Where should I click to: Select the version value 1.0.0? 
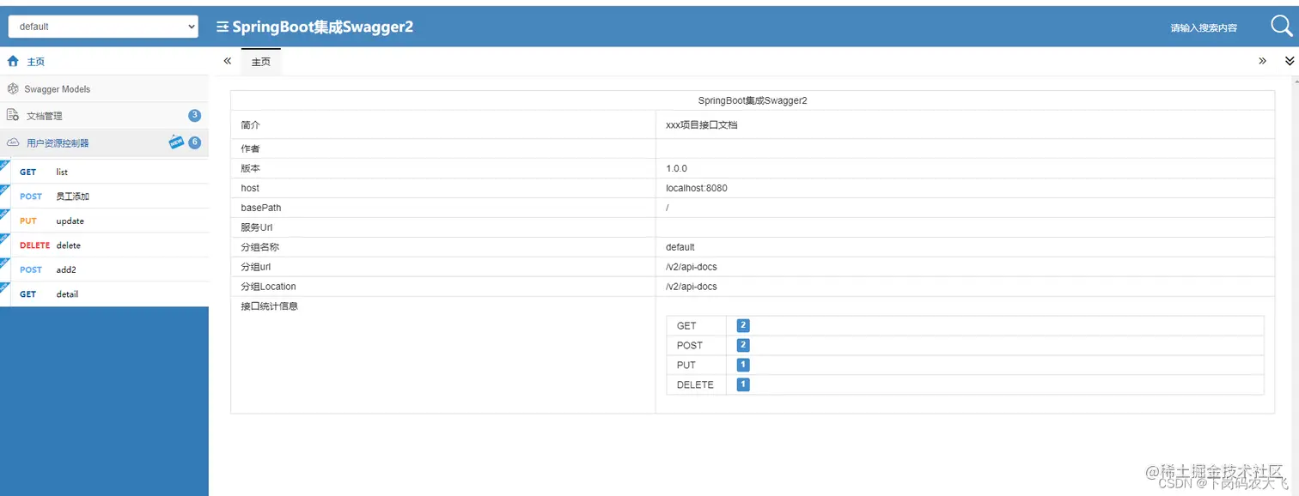coord(677,168)
